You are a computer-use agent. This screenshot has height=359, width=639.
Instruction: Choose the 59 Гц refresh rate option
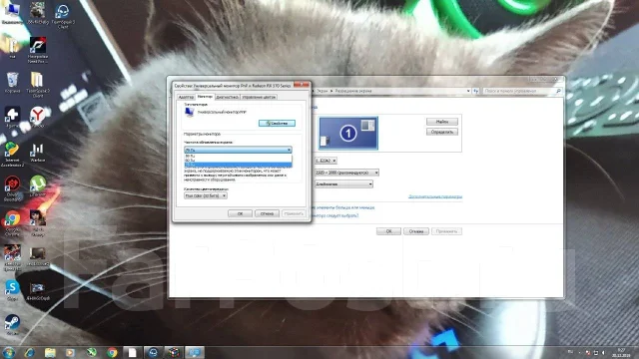[238, 156]
